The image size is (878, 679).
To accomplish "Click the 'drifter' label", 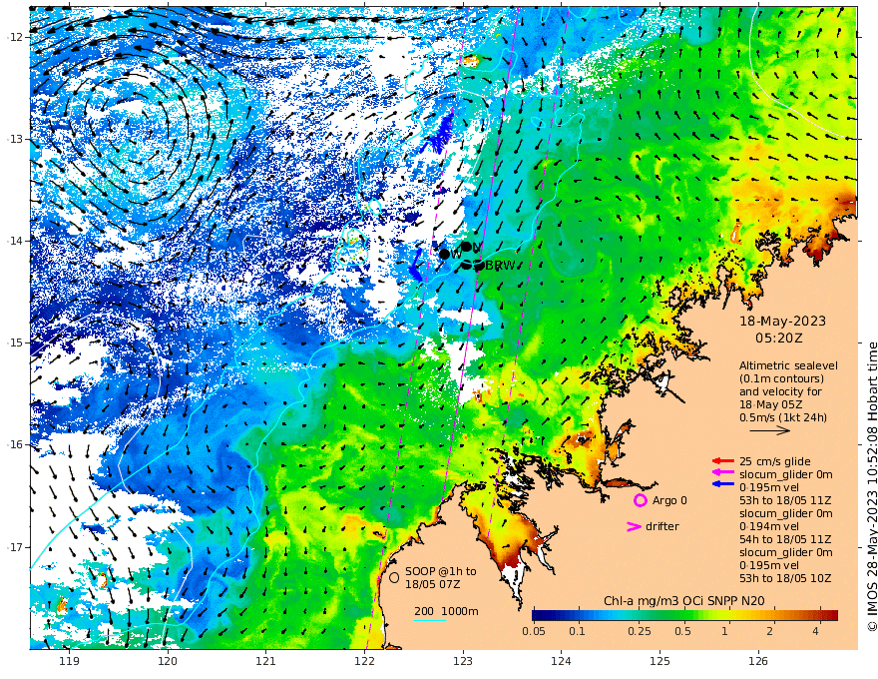I will (x=661, y=526).
